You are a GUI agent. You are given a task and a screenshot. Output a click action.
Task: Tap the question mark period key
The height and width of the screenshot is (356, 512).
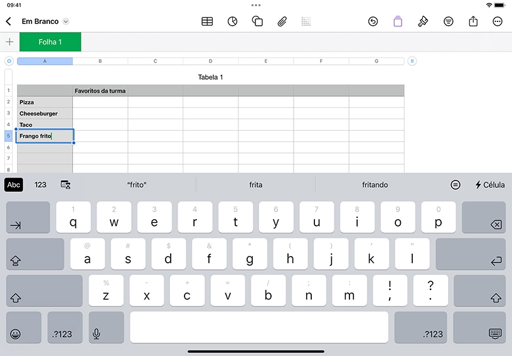(x=430, y=291)
